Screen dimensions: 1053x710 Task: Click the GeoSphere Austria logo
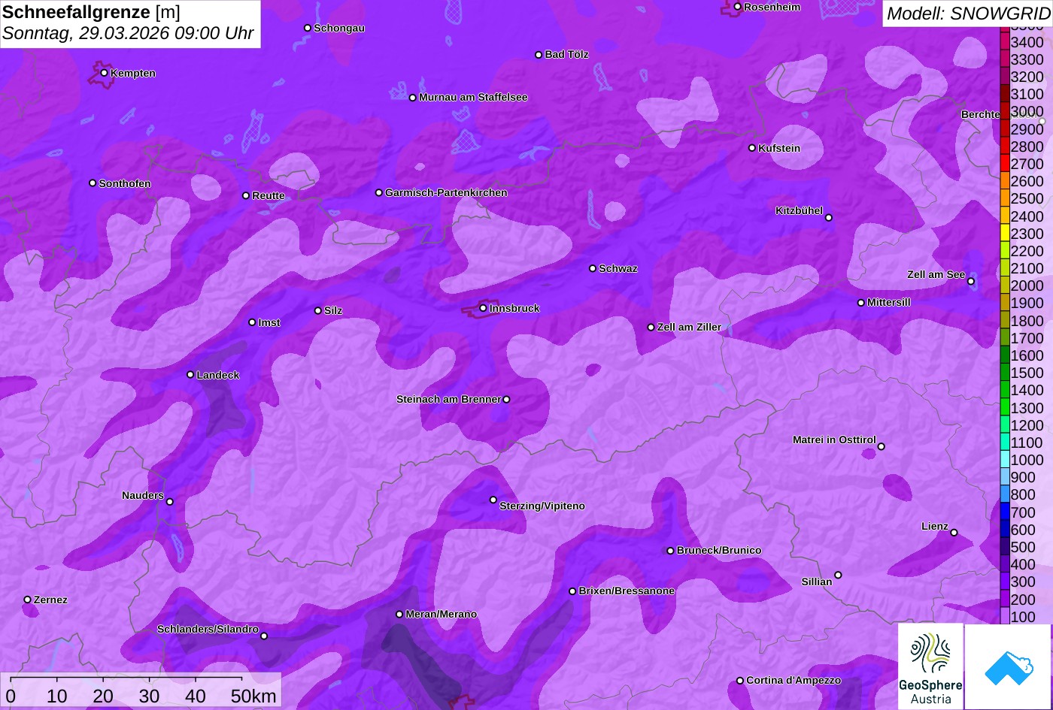click(930, 666)
